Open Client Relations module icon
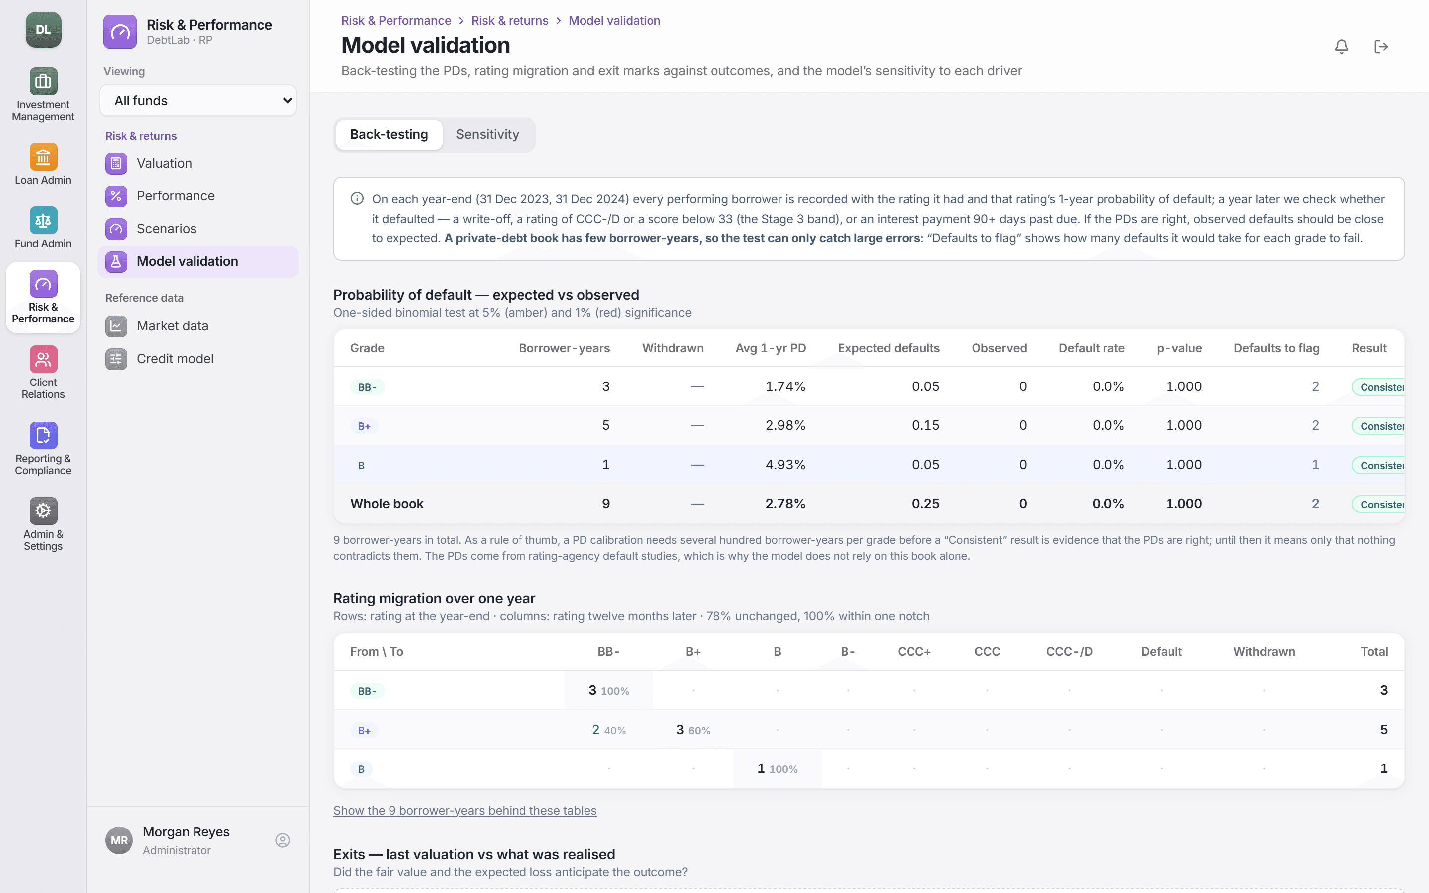This screenshot has width=1429, height=893. coord(43,359)
